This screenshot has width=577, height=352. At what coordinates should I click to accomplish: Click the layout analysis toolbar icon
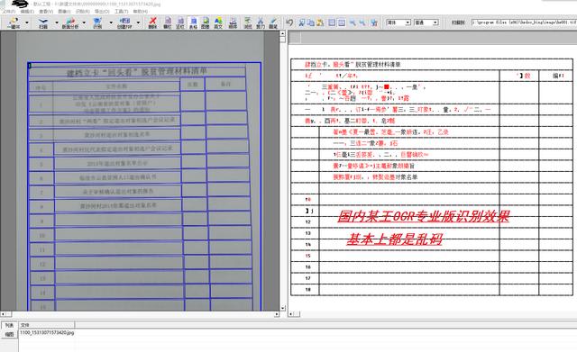(70, 23)
